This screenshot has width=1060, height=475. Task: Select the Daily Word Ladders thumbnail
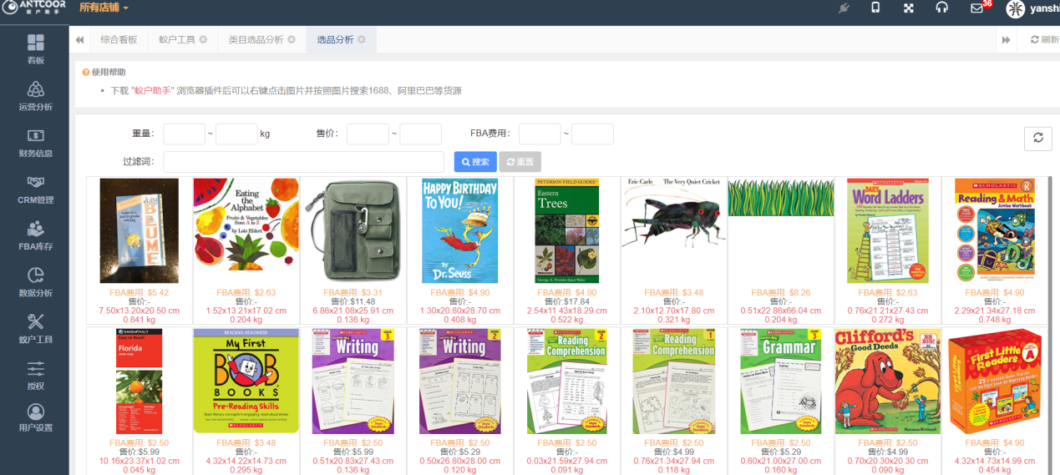(887, 230)
